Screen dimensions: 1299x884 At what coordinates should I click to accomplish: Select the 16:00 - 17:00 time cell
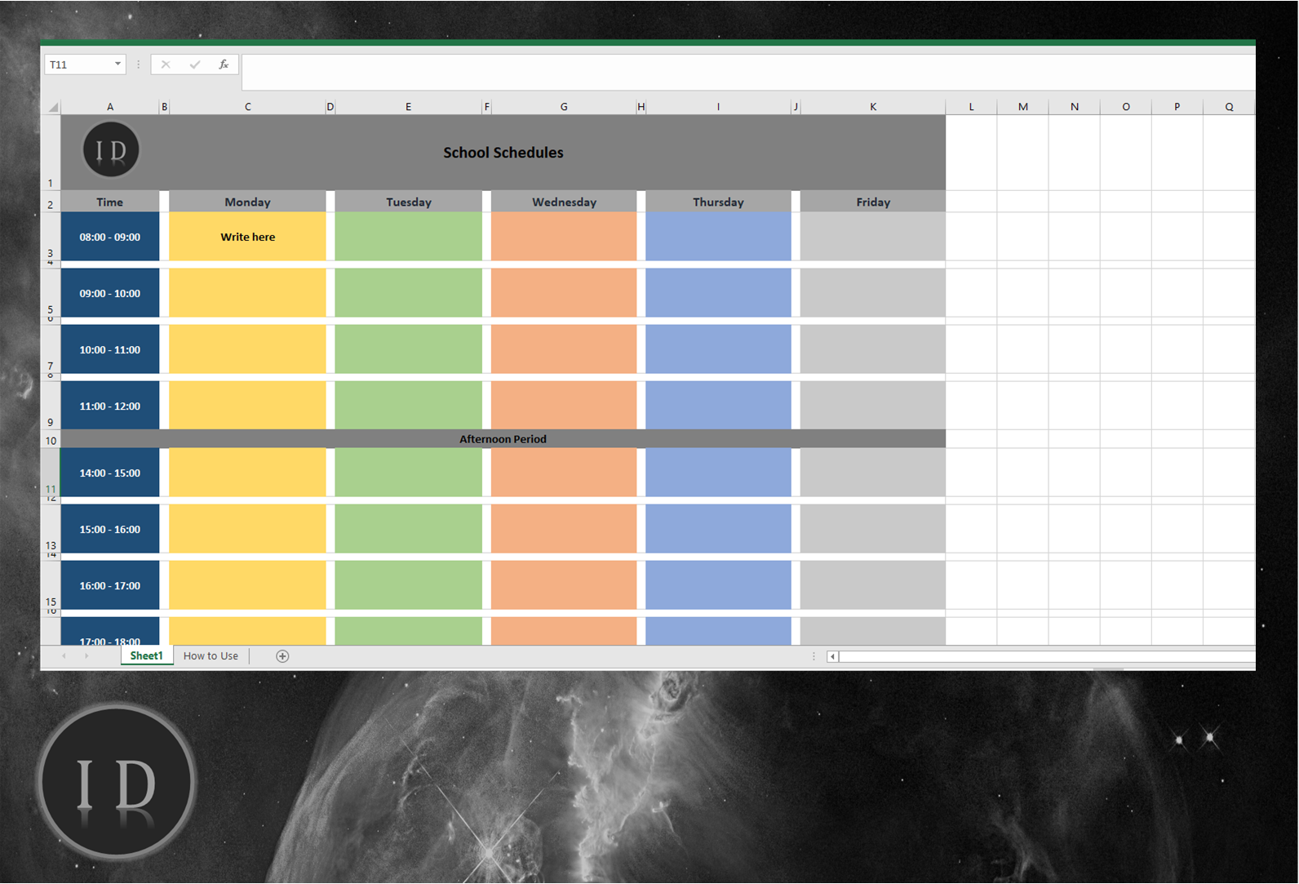tap(110, 585)
